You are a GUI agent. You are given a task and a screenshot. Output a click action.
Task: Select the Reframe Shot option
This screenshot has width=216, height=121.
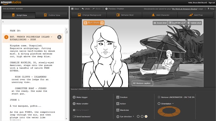(124, 15)
